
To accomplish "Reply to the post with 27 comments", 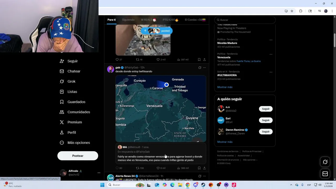I will click(119, 60).
